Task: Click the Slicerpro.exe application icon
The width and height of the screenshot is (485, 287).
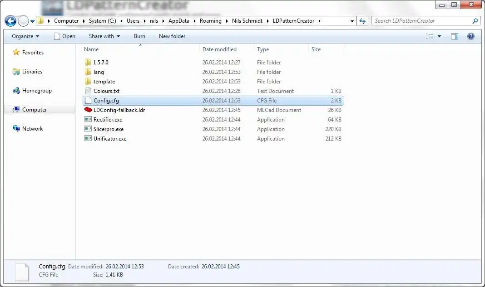Action: [x=88, y=129]
